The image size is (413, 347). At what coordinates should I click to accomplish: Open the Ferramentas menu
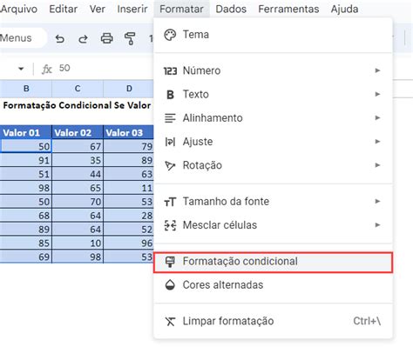click(288, 9)
